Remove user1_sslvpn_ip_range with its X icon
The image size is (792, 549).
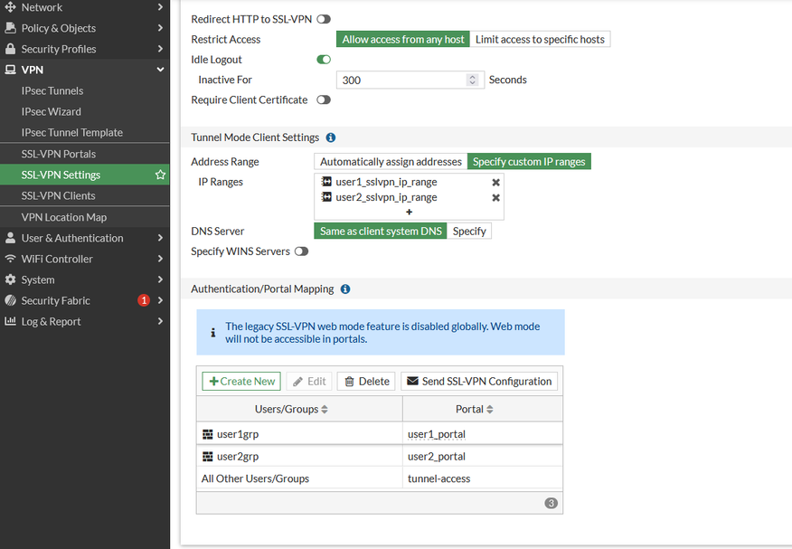495,182
